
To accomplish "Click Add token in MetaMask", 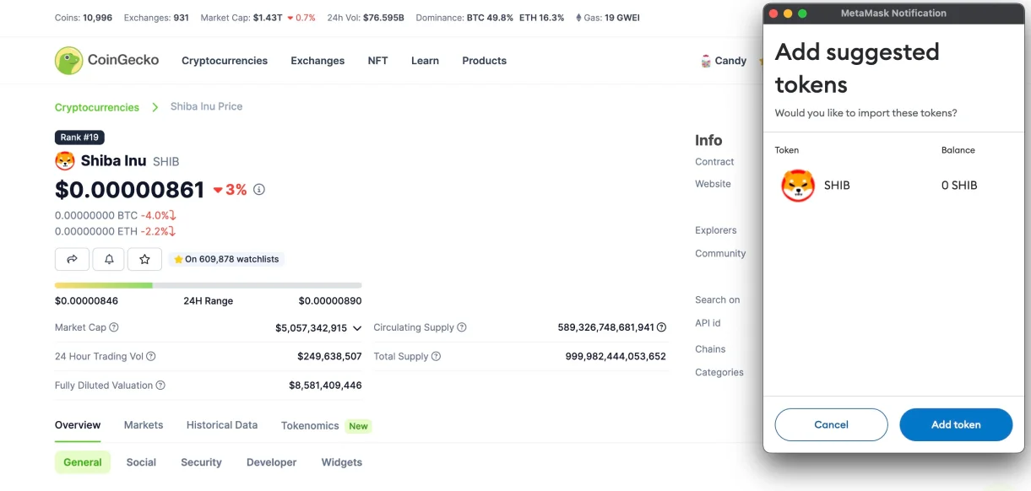I will (x=956, y=424).
